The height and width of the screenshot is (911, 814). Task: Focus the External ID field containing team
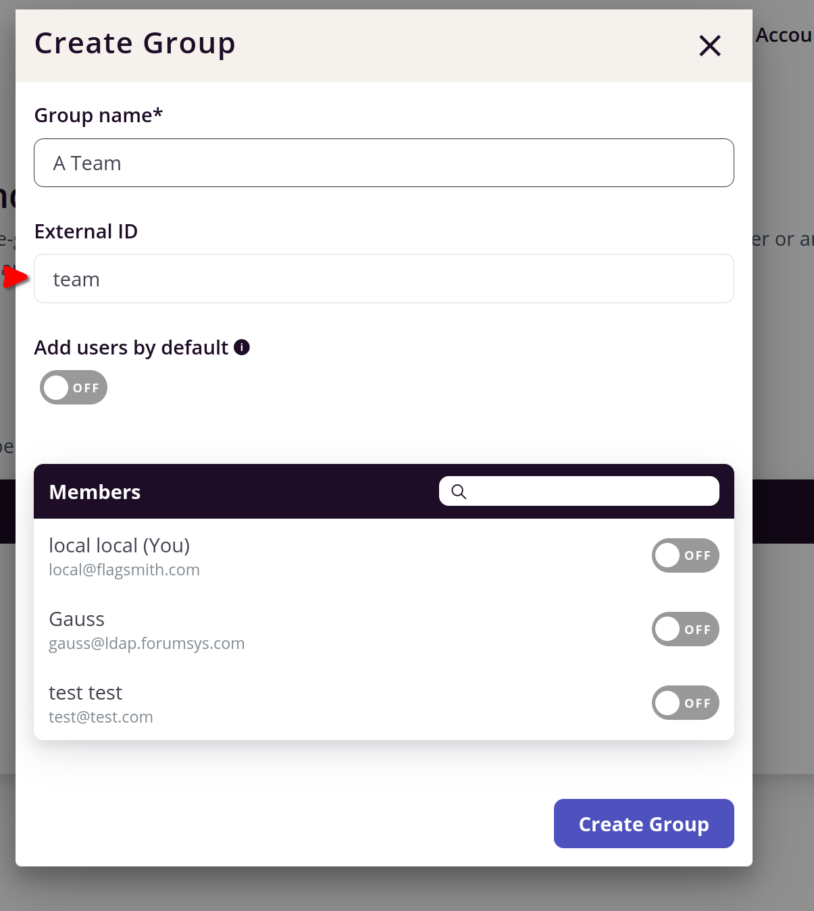(384, 279)
